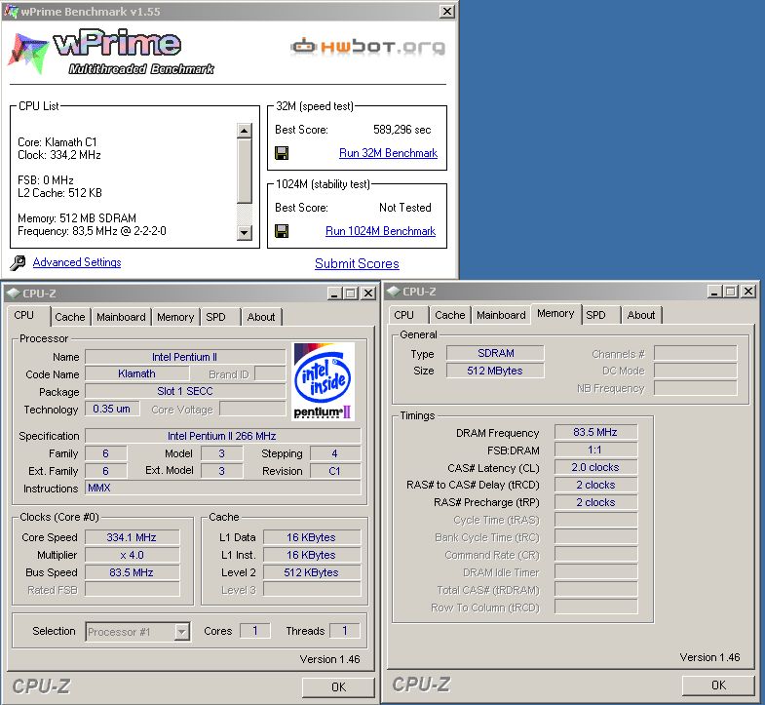Screen dimensions: 765x705
Task: Click the Code Name value 'Klamath'
Action: tap(136, 374)
